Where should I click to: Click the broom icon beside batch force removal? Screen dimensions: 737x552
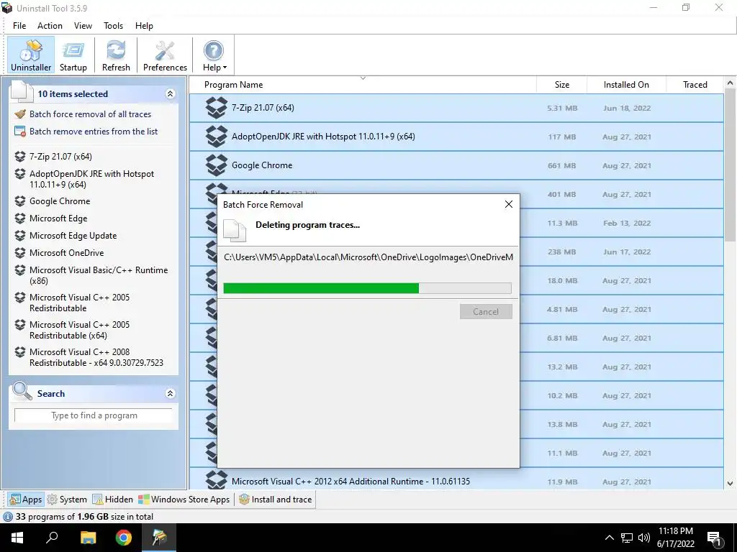[20, 114]
